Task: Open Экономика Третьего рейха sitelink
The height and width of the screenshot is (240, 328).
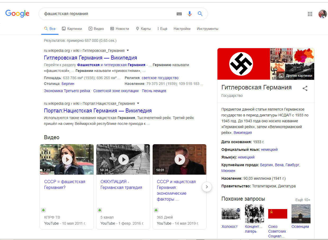Action: (x=67, y=91)
